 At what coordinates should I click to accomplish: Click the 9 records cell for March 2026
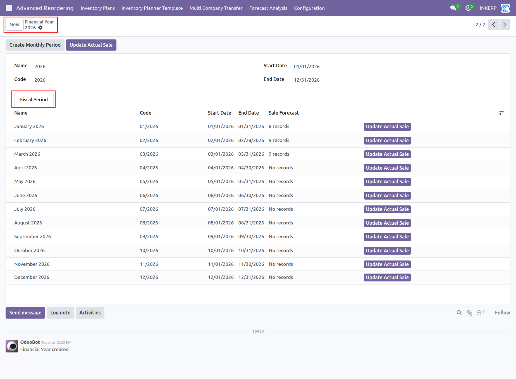pyautogui.click(x=279, y=154)
